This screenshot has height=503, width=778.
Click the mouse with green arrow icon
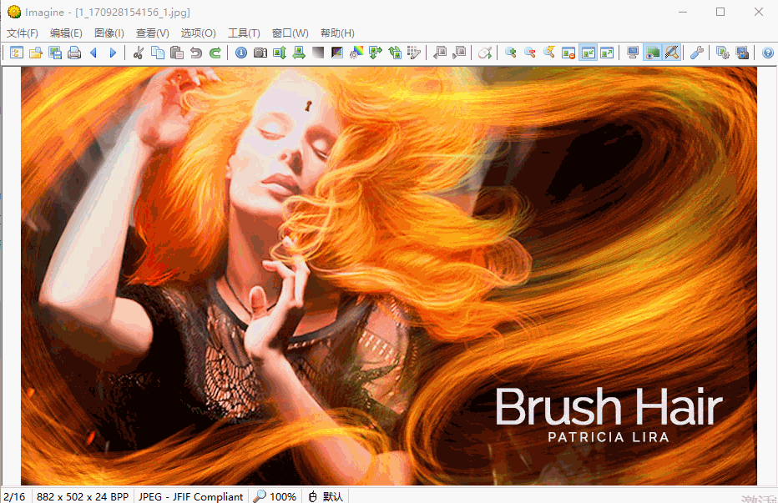485,53
